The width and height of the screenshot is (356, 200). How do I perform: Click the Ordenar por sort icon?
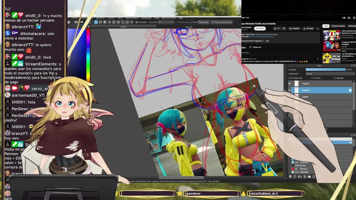tap(250, 47)
